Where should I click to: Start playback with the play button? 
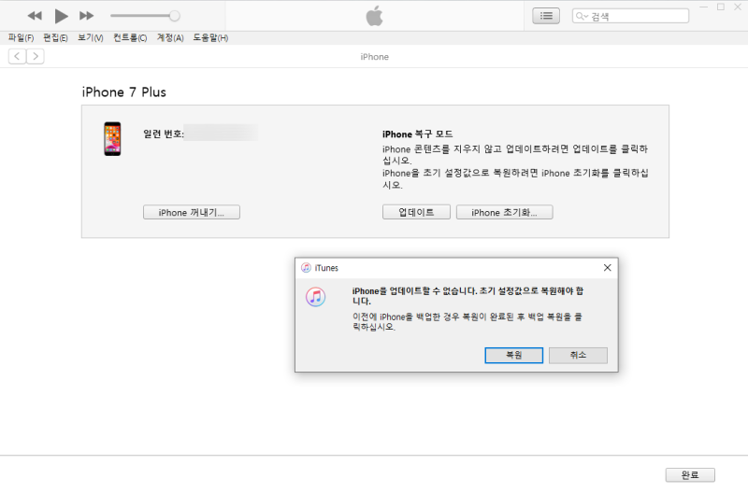pos(61,16)
